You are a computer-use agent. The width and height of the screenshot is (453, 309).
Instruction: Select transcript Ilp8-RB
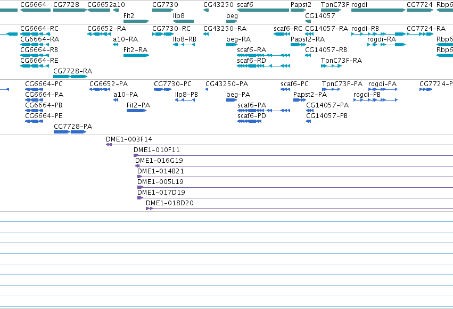coord(184,45)
